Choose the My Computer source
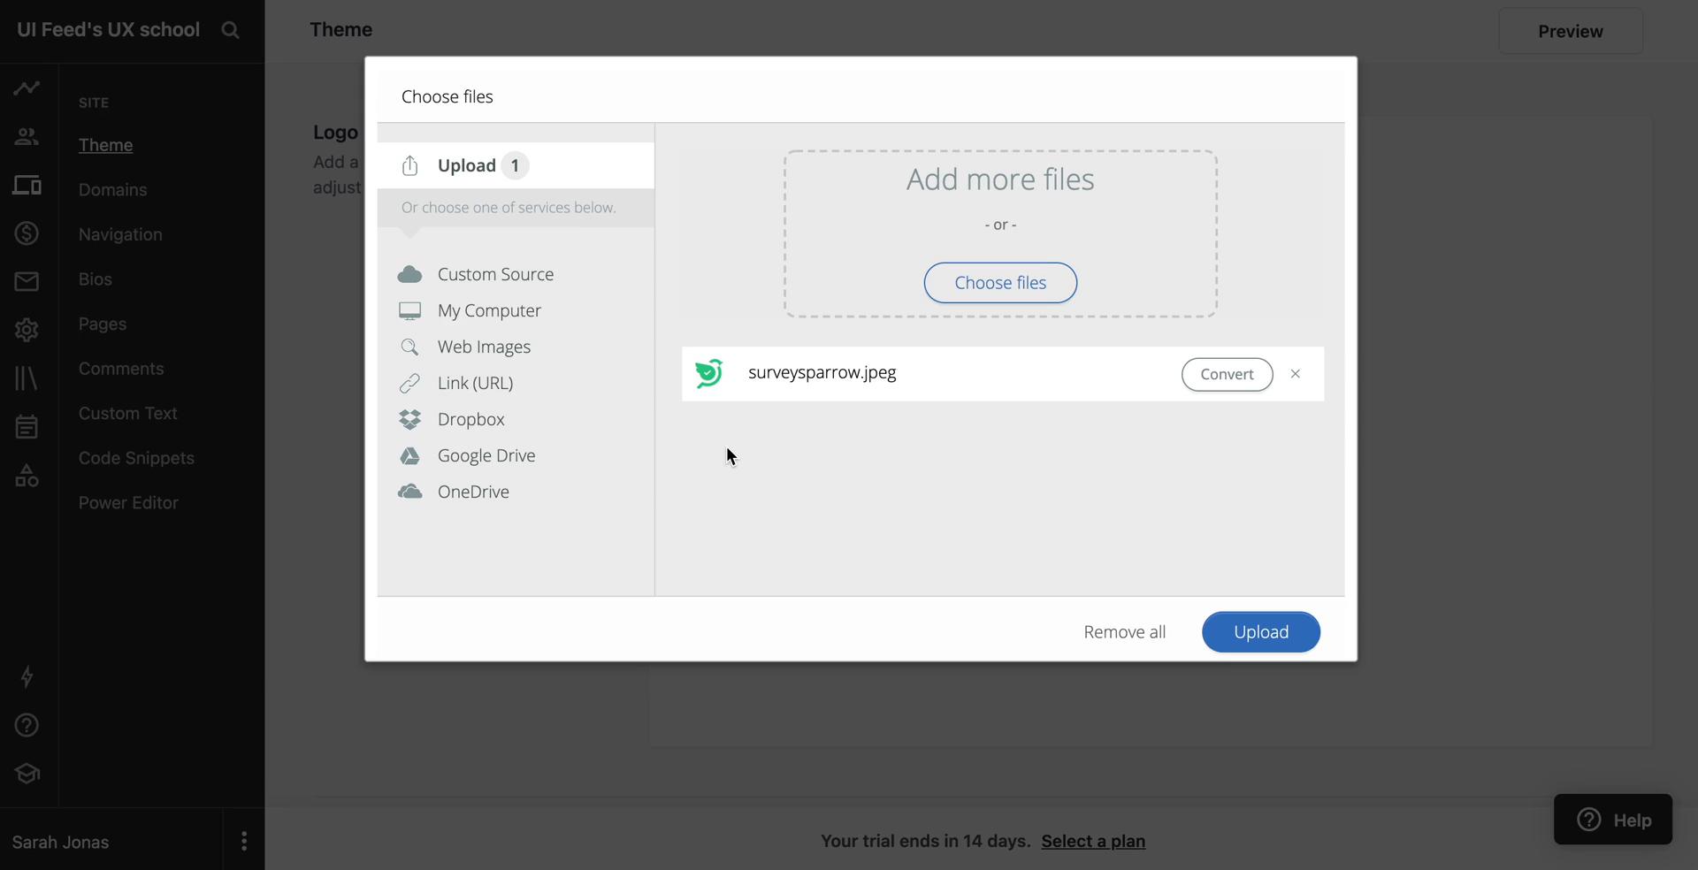 (x=489, y=310)
